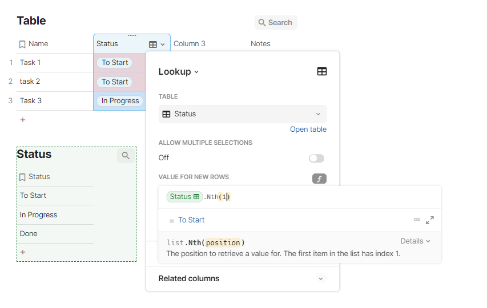Click the bookmark icon beside Name column

click(x=22, y=44)
